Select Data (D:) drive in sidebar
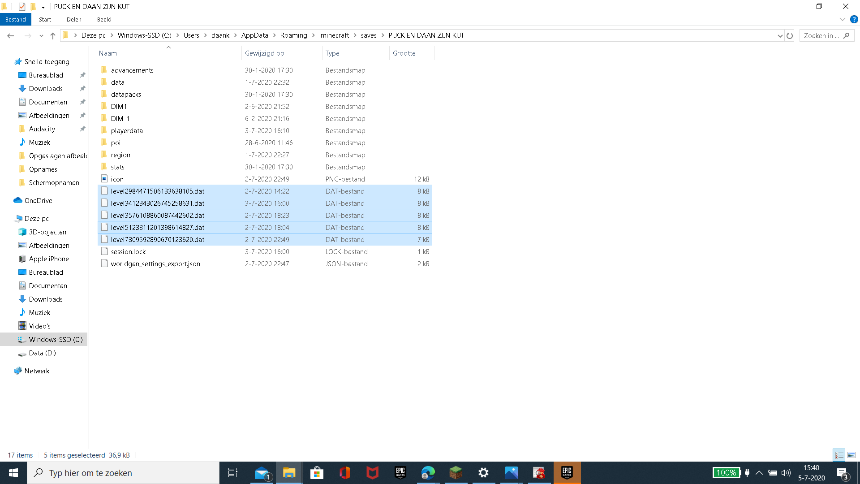 42,353
